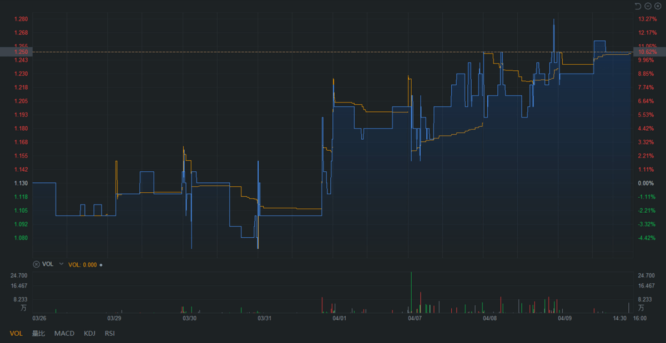
Task: Switch to the 量比 indicator tab
Action: point(38,333)
